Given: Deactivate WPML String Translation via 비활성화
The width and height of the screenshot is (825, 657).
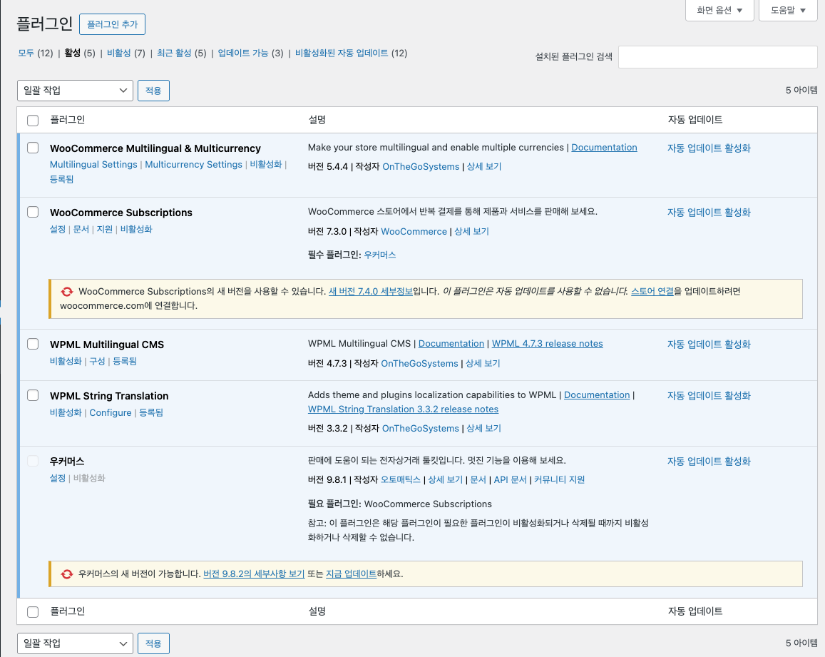Looking at the screenshot, I should 66,412.
